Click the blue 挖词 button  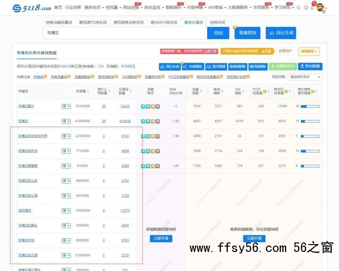[x=218, y=33]
